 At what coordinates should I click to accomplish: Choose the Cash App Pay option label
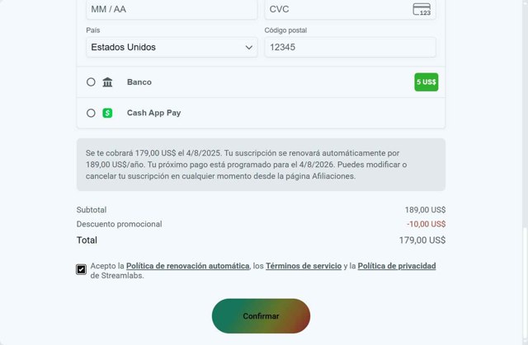[x=153, y=113]
